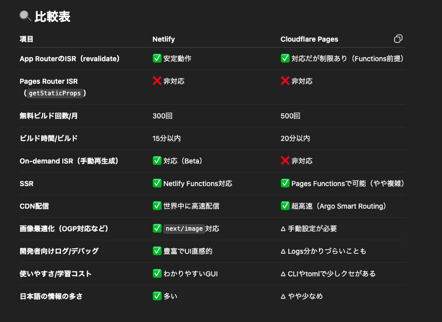The image size is (442, 322).
Task: Click the next/image code label
Action: tap(184, 229)
